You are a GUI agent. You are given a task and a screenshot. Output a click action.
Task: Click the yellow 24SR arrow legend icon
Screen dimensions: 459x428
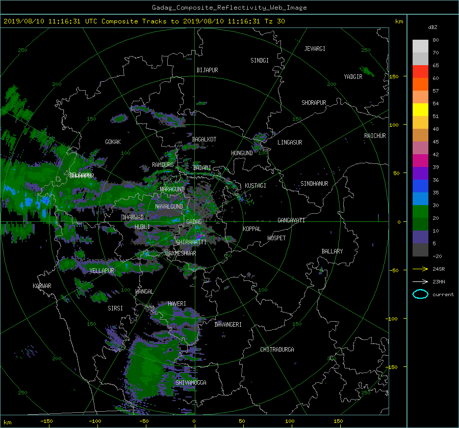point(420,269)
